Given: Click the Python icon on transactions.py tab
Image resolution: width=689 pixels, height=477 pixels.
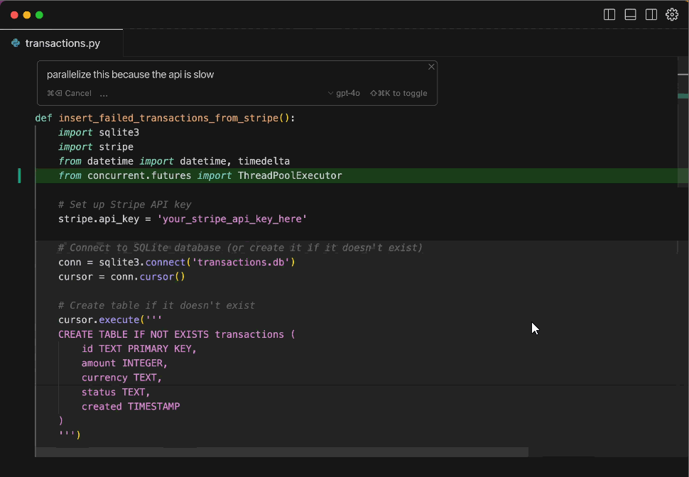Looking at the screenshot, I should coord(14,41).
